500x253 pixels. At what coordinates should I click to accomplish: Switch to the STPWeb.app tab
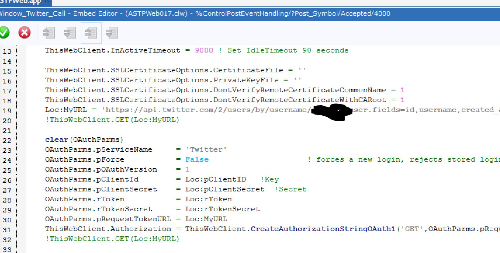tap(20, 2)
